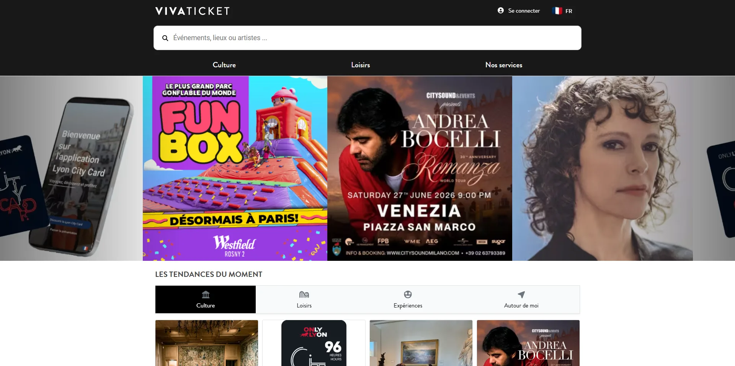Click the Se connecter link

pos(523,11)
